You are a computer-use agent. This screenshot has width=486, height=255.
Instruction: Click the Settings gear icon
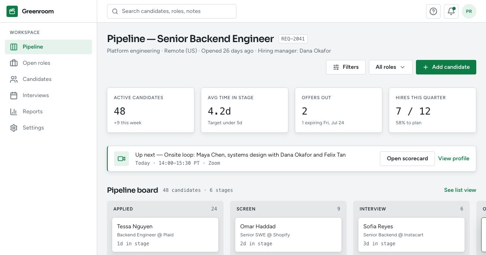(14, 128)
